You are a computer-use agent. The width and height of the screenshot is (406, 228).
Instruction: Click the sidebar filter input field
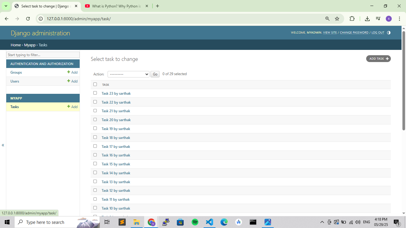coord(43,55)
